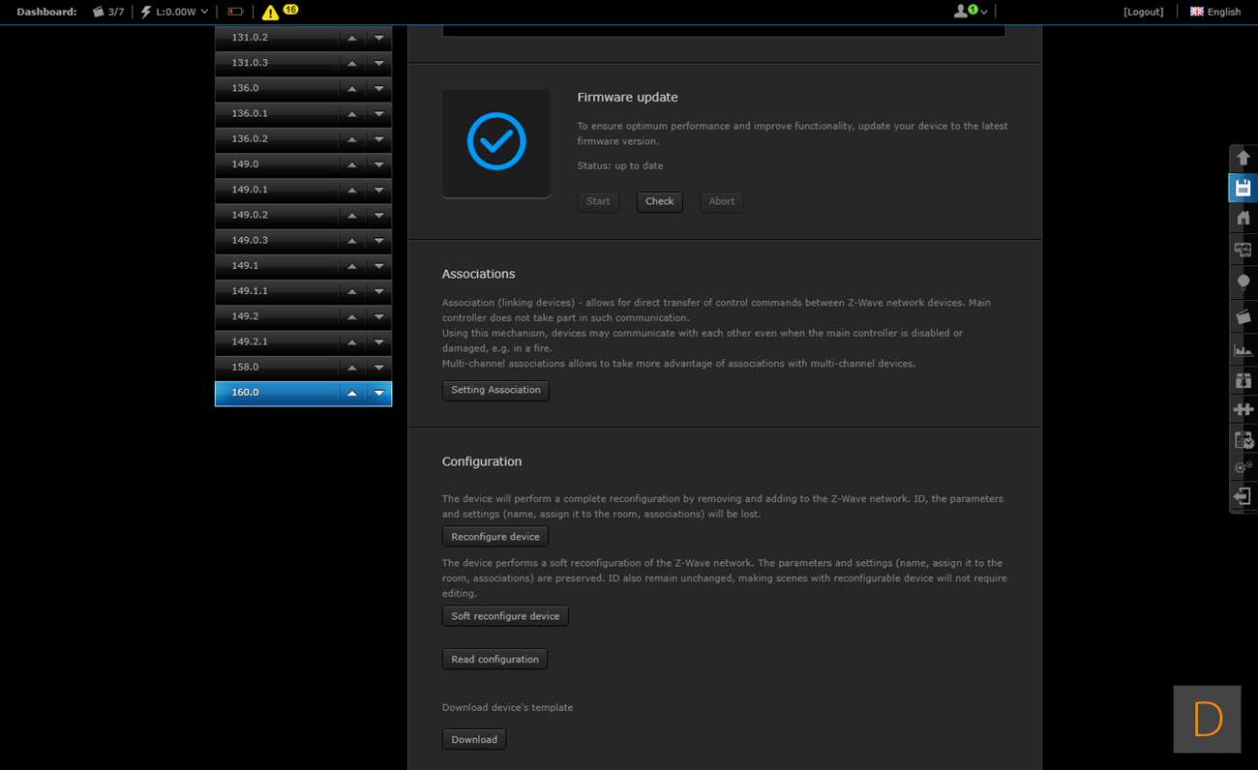
Task: Select device 149.1 in the list
Action: (x=276, y=265)
